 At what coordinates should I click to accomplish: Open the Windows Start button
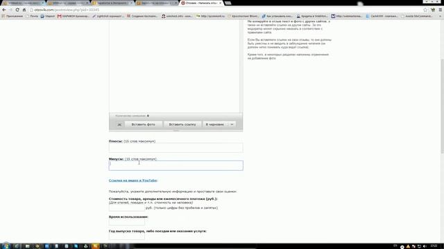click(x=6, y=246)
